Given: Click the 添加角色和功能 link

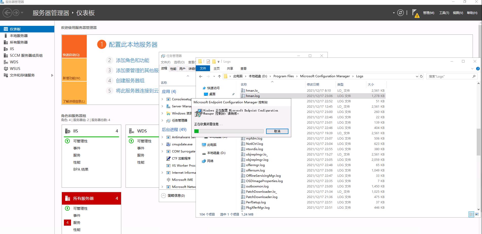Looking at the screenshot, I should [132, 60].
